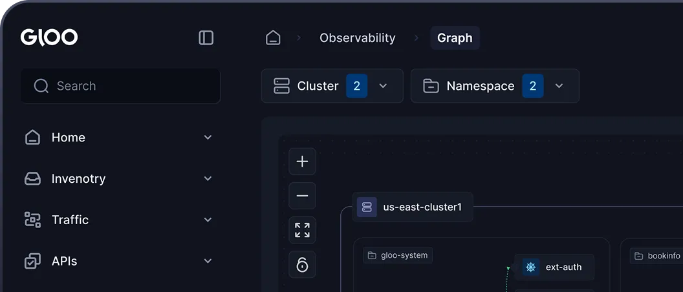
Task: Click the Home sidebar house icon
Action: (33, 138)
